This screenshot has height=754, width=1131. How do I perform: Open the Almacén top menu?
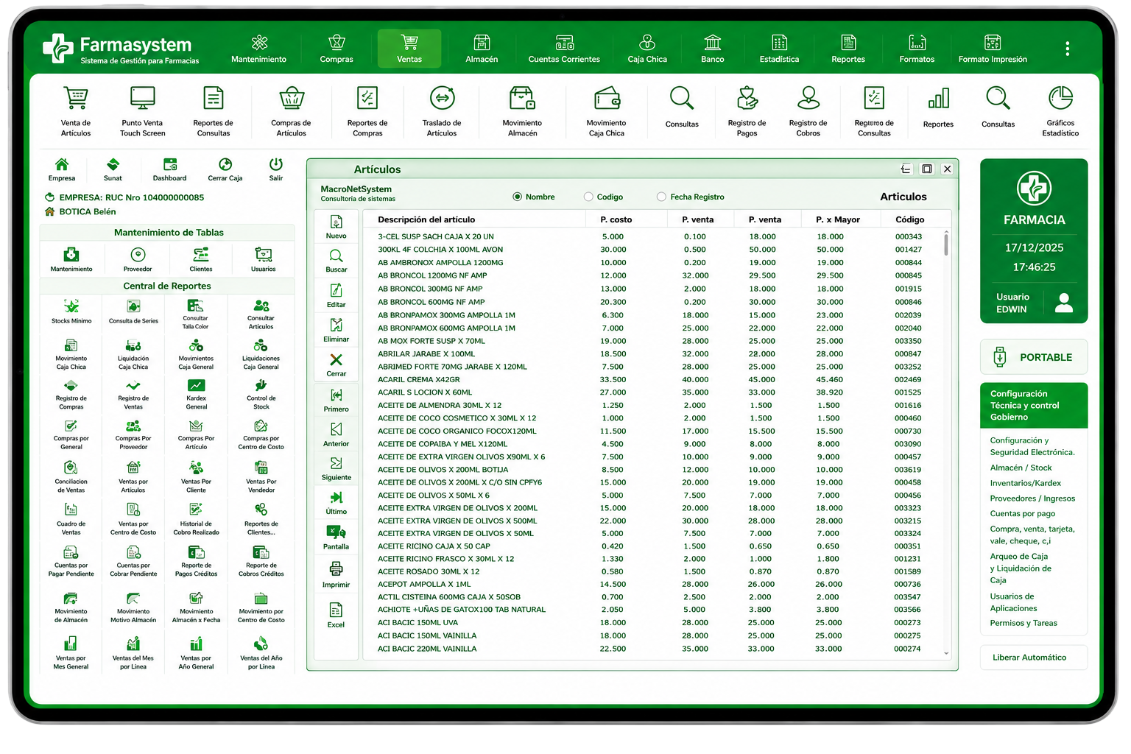482,49
